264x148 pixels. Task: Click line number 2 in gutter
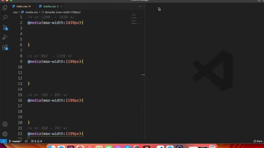pos(21,23)
